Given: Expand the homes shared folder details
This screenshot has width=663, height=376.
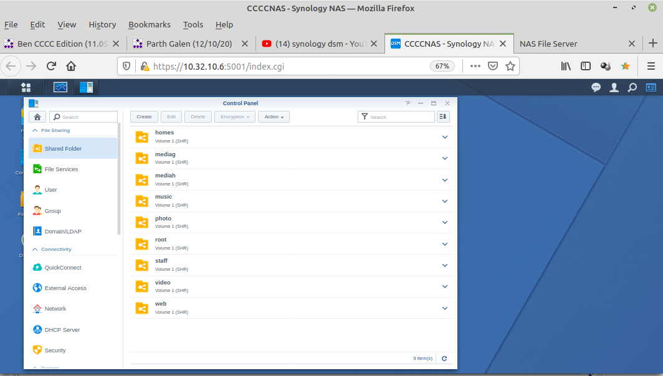Looking at the screenshot, I should 445,137.
